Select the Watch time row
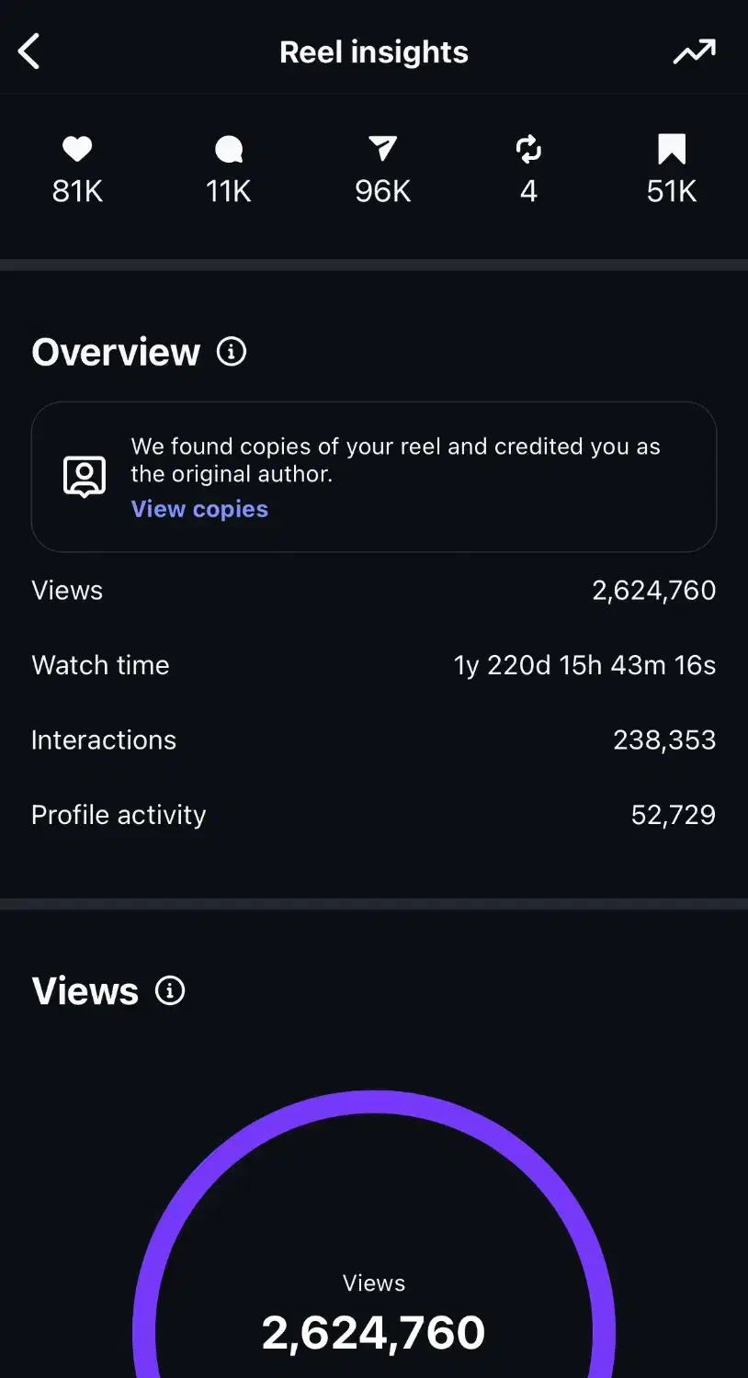The image size is (748, 1378). point(373,665)
